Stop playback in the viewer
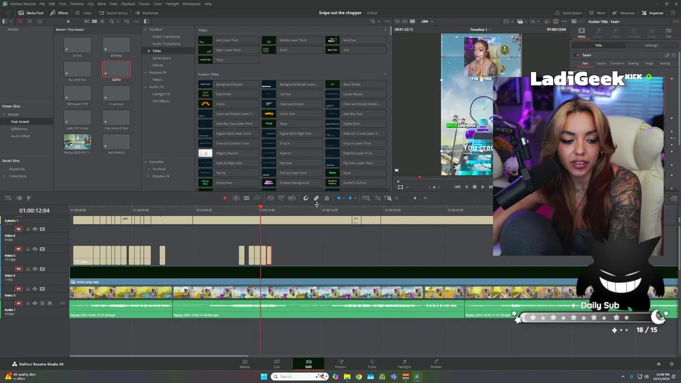Viewport: 681px width, 383px height. coord(475,187)
